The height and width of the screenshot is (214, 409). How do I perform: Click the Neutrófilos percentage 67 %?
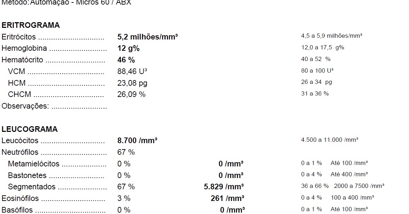coord(126,152)
